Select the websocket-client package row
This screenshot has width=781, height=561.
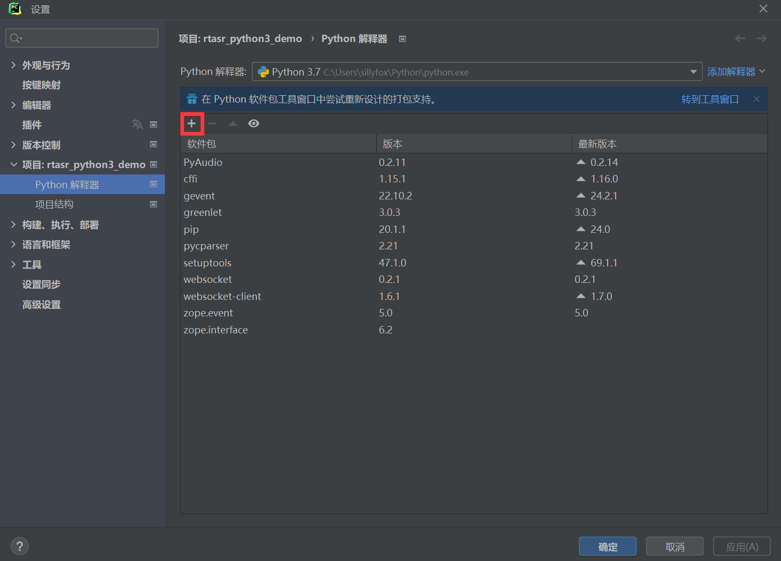pyautogui.click(x=474, y=296)
